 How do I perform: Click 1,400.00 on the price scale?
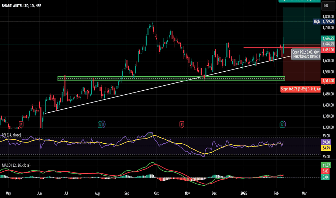click(328, 105)
